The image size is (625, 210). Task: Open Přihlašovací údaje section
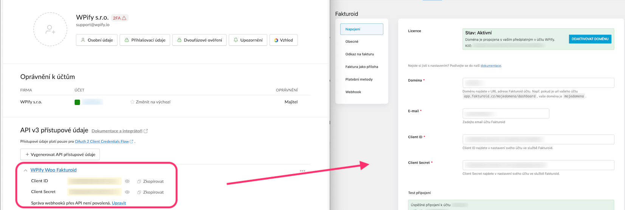[x=145, y=40]
